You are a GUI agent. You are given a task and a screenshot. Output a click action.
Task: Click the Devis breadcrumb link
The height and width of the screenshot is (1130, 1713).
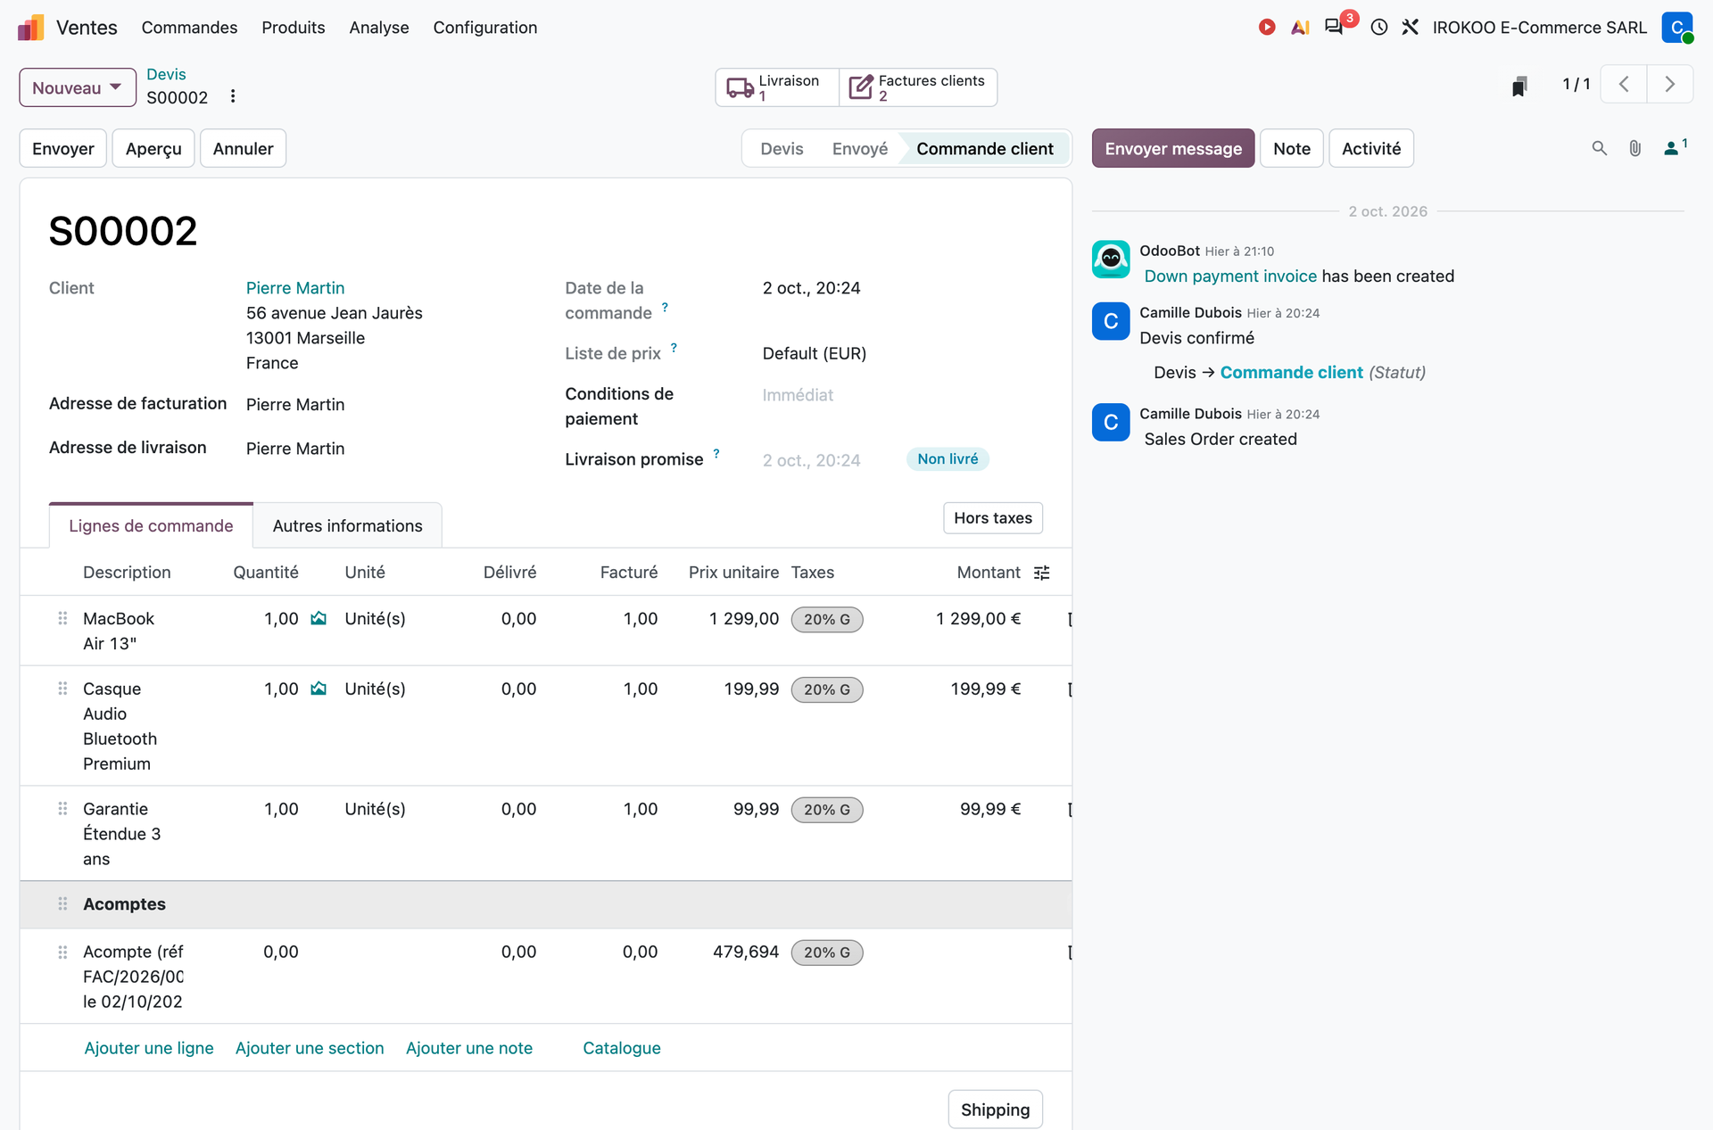(166, 74)
